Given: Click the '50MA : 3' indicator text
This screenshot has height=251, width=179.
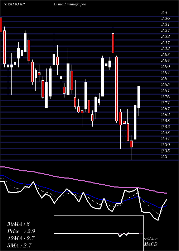Looking at the screenshot, I should (x=18, y=224).
